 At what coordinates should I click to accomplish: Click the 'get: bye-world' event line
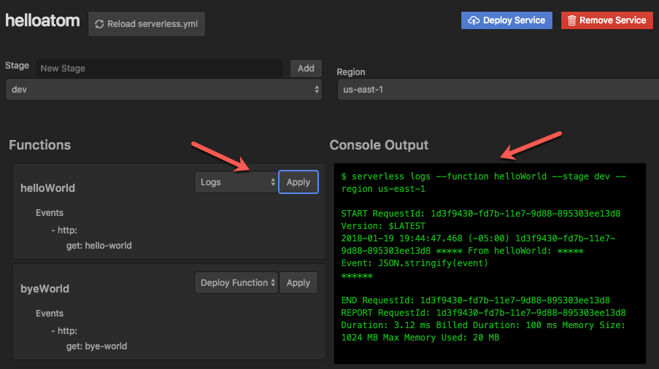[96, 346]
